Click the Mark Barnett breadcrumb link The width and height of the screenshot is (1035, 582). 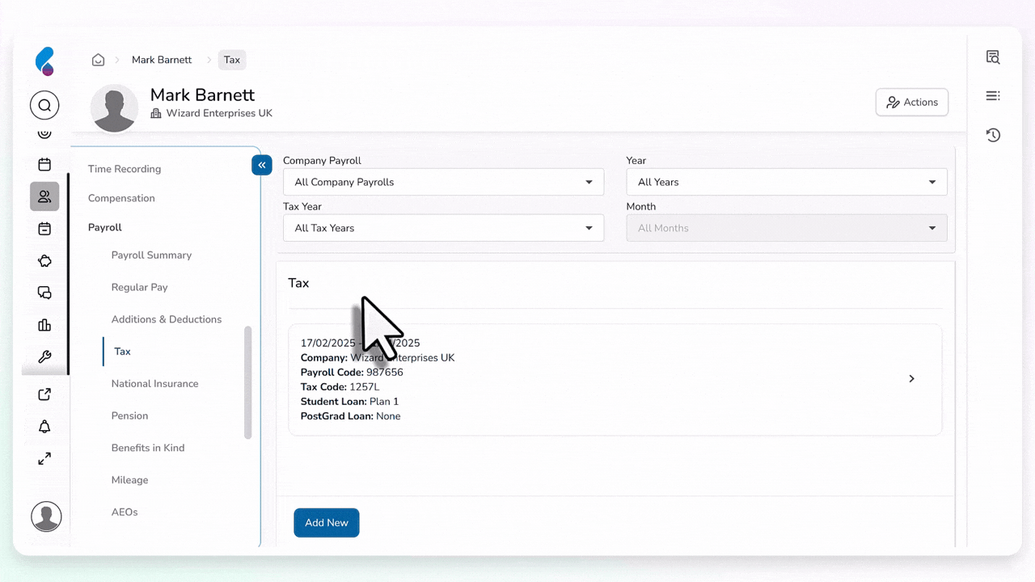[162, 60]
